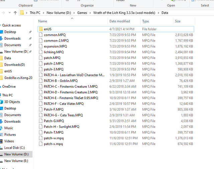Open Godzilla.vs.Kong folder in Quick access

(x=18, y=78)
